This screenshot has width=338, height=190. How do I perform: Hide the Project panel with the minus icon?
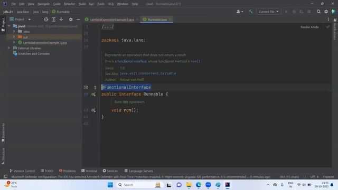[78, 20]
